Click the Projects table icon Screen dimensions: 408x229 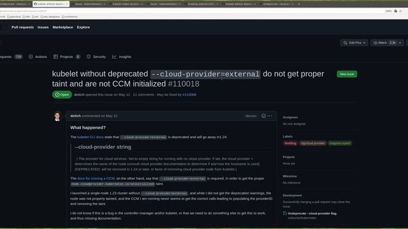tap(55, 57)
